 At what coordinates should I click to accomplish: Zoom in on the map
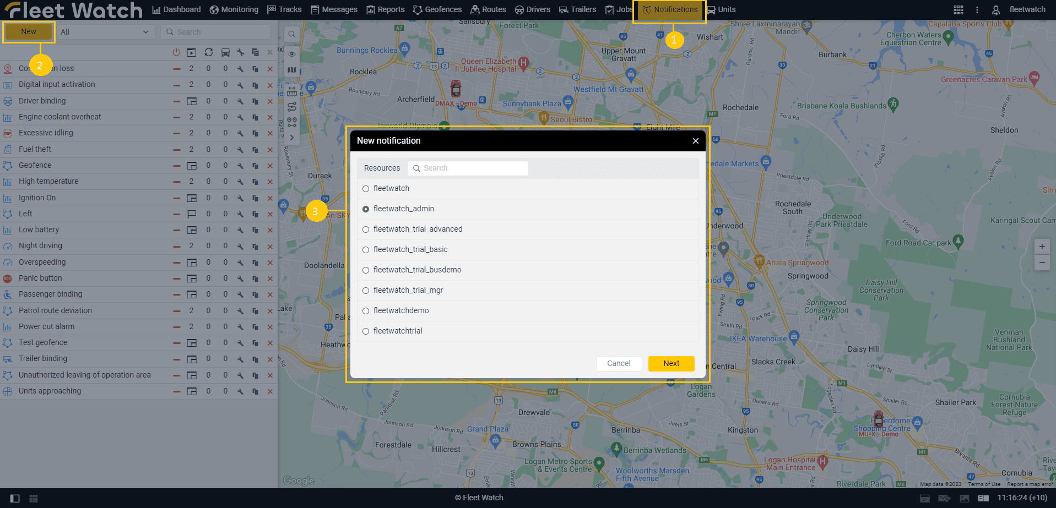pyautogui.click(x=1042, y=247)
